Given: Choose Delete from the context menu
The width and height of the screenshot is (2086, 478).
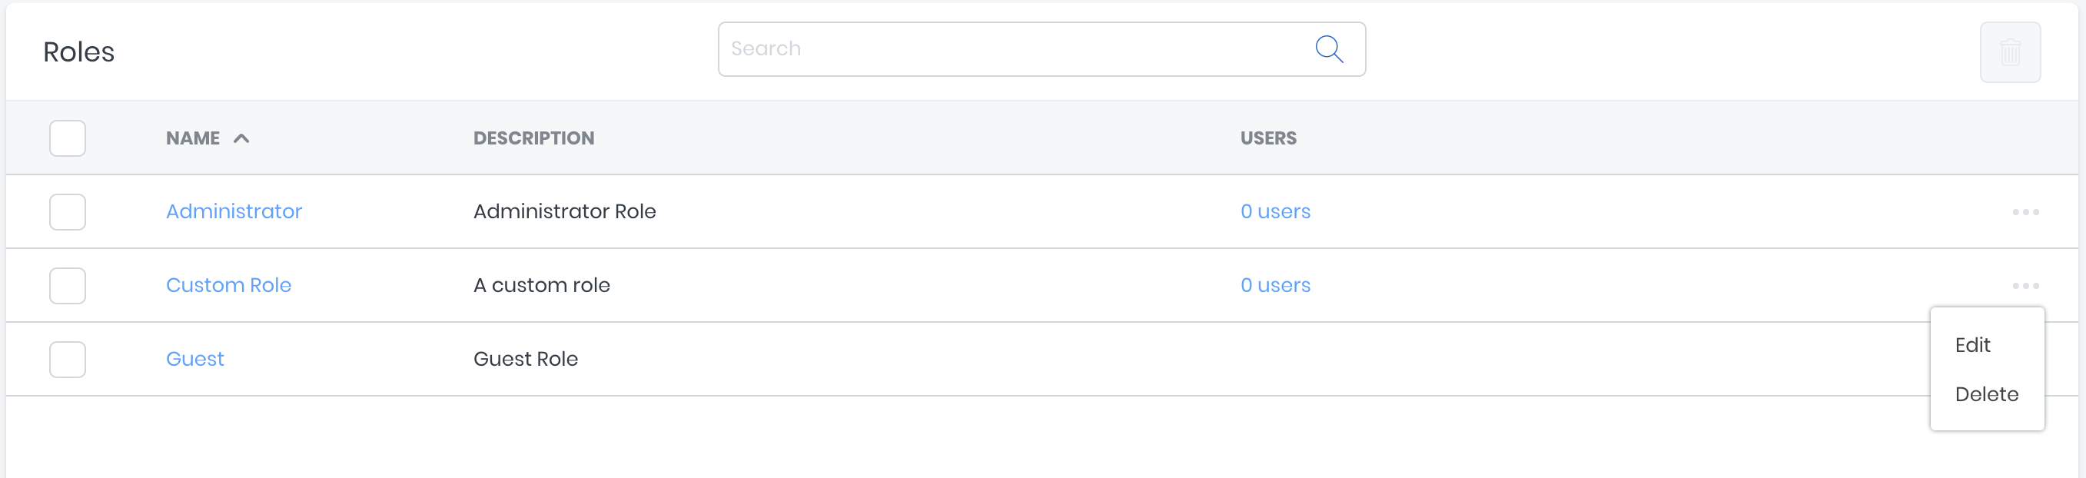Looking at the screenshot, I should 1985,394.
